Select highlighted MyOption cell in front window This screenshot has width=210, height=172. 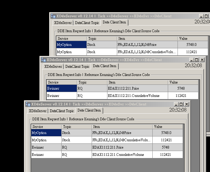coord(46,133)
